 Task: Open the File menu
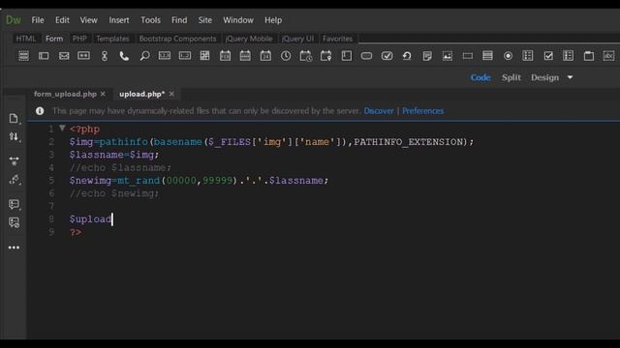pos(38,20)
